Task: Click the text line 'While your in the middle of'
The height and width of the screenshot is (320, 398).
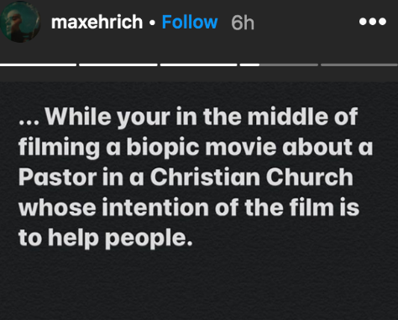Action: click(x=202, y=117)
